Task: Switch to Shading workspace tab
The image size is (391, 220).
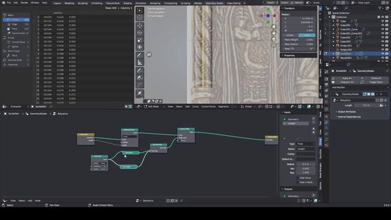Action: 128,3
